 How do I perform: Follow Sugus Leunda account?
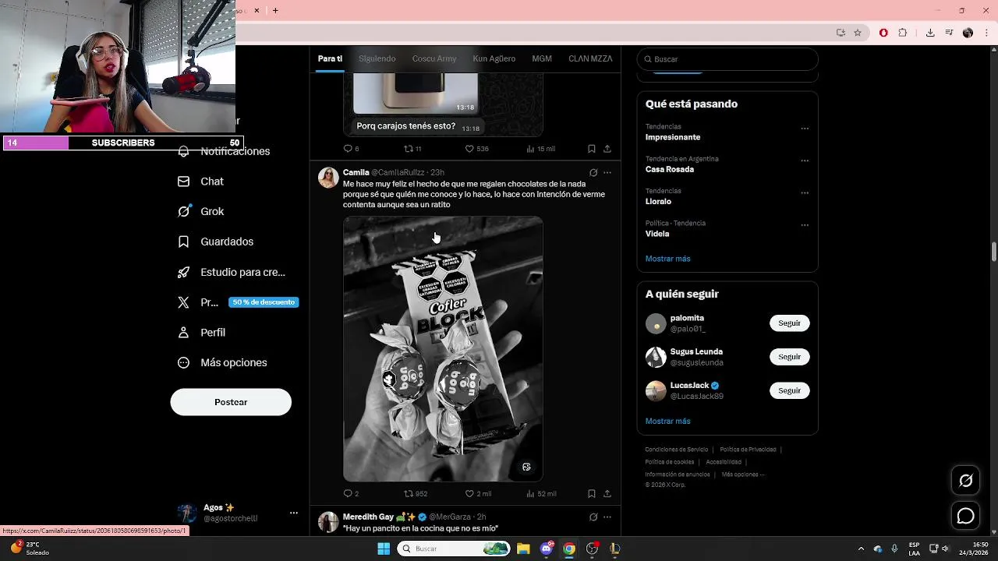pyautogui.click(x=789, y=357)
